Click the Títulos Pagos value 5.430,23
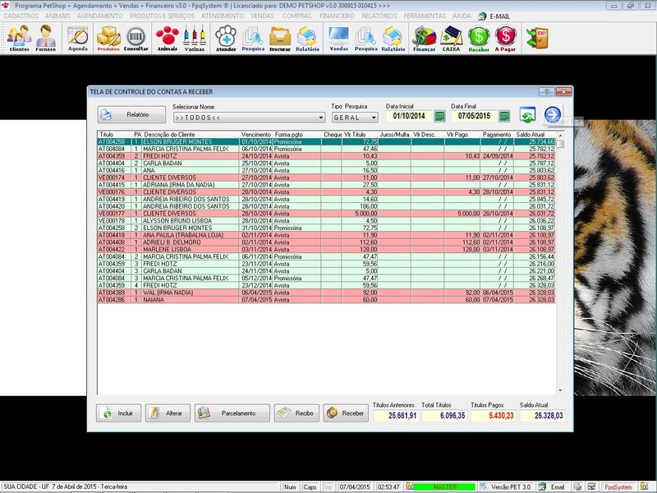 [492, 416]
